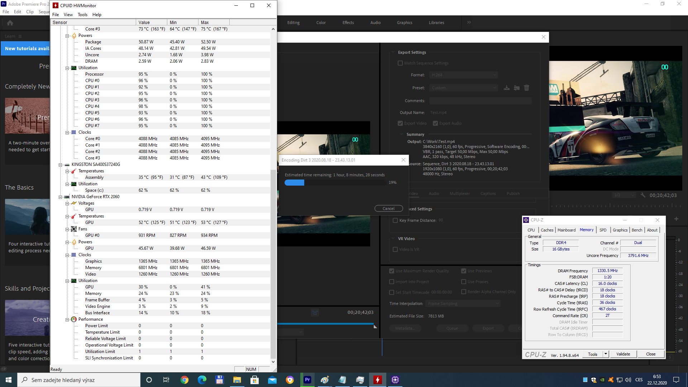Viewport: 688px width, 387px height.
Task: Collapse the KINGSTON SA400S37240G node
Action: [x=61, y=164]
